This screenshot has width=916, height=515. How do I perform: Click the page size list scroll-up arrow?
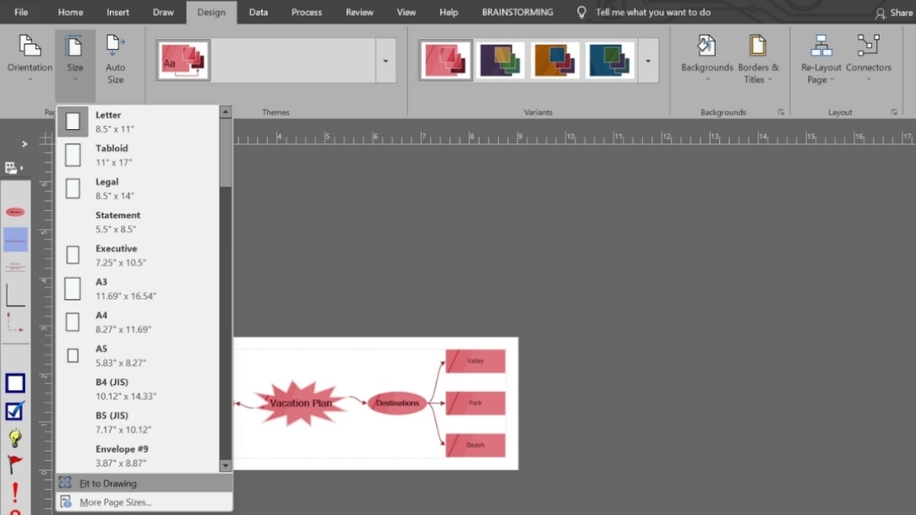[x=226, y=111]
